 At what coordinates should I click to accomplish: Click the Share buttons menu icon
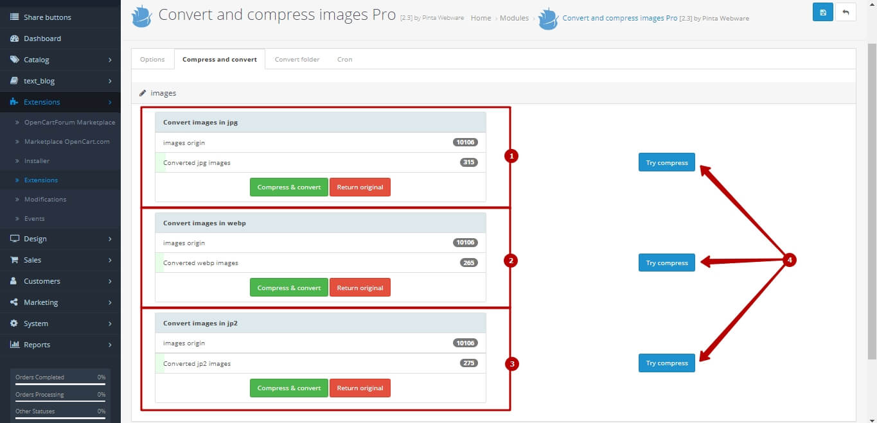click(x=14, y=17)
